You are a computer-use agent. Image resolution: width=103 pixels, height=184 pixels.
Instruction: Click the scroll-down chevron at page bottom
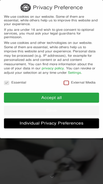(52, 177)
